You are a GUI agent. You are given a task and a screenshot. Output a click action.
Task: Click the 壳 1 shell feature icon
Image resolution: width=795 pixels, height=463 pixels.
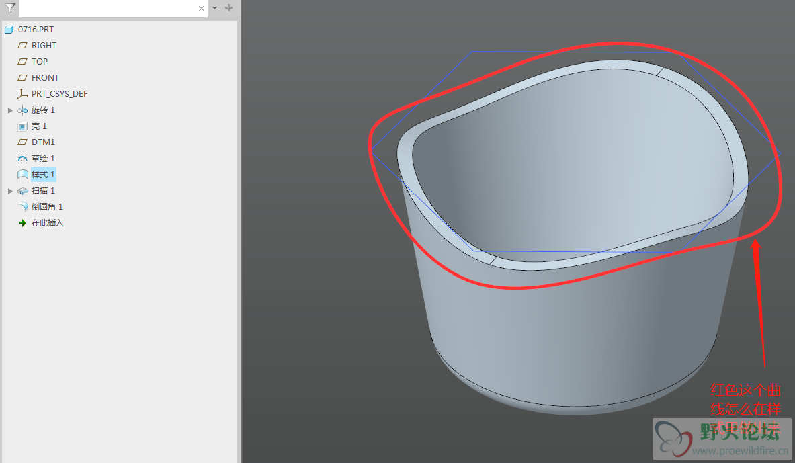point(22,126)
